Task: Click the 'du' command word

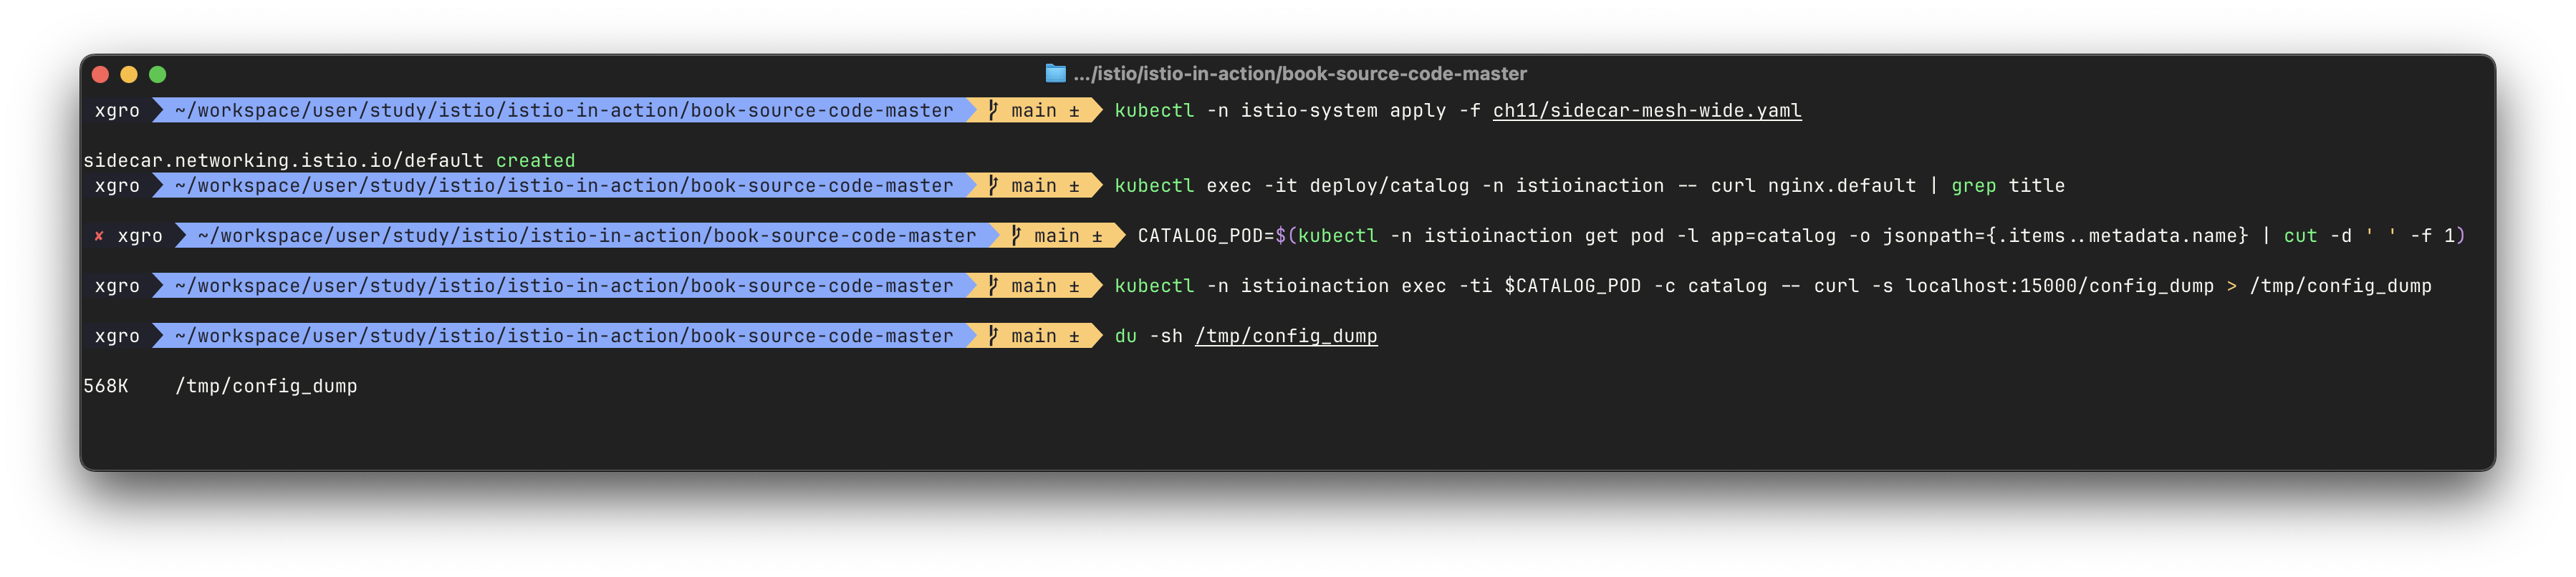Action: tap(1126, 336)
